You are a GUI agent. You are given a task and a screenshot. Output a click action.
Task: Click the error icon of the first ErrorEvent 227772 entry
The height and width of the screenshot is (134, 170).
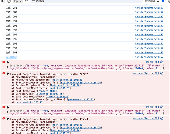(4, 62)
